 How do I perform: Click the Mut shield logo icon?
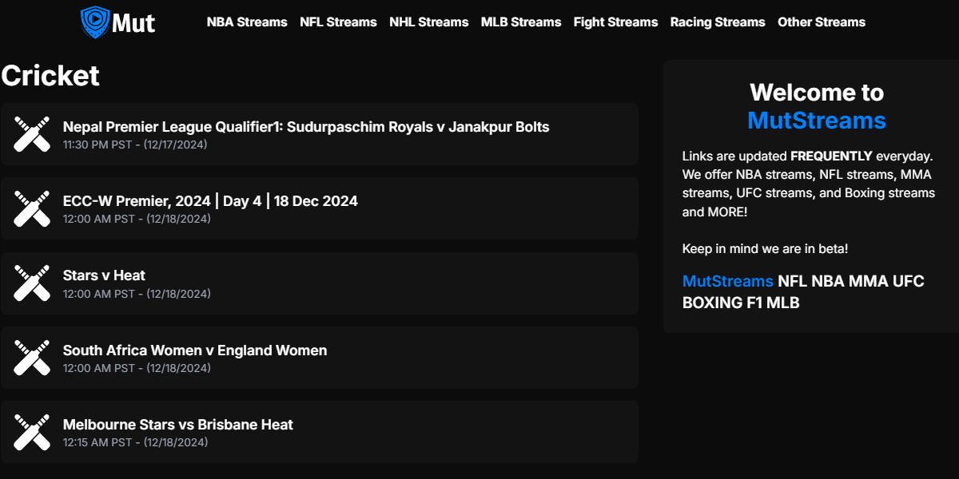click(95, 22)
